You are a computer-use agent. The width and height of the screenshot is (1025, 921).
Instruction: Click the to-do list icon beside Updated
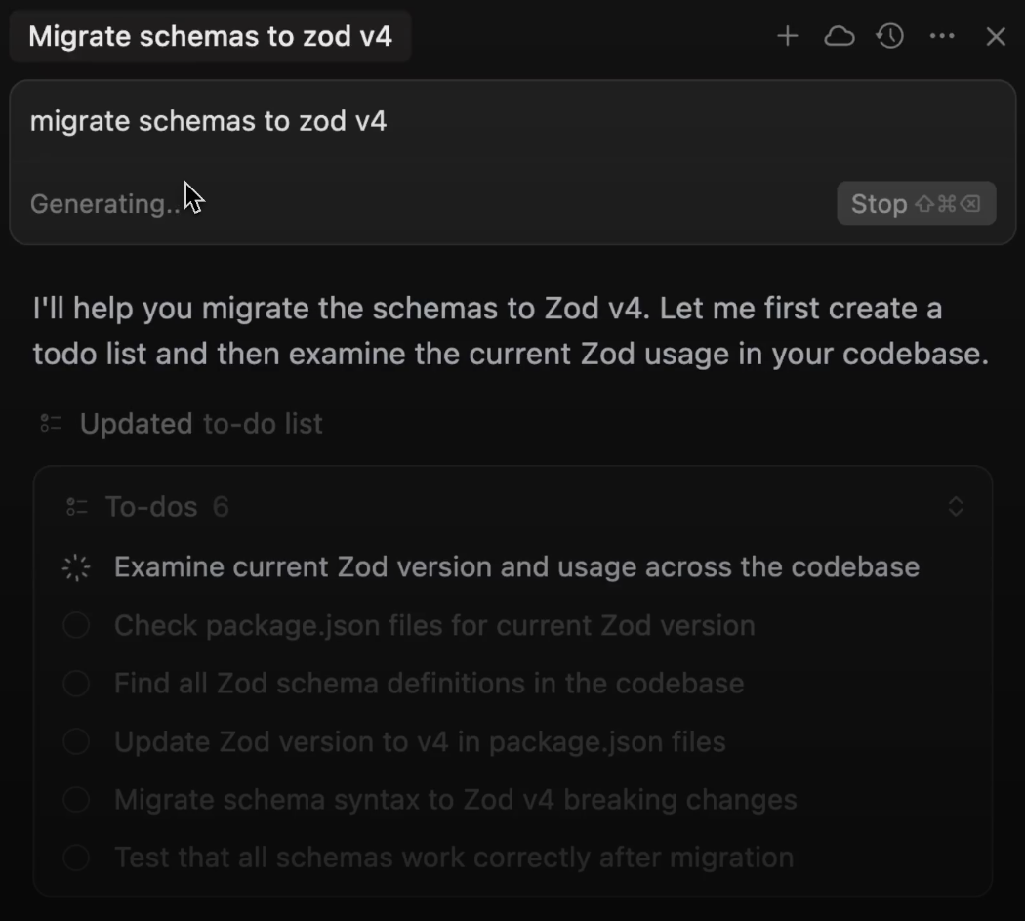51,424
